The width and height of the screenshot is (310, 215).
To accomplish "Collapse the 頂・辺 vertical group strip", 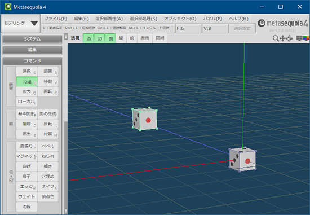I will coord(11,177).
